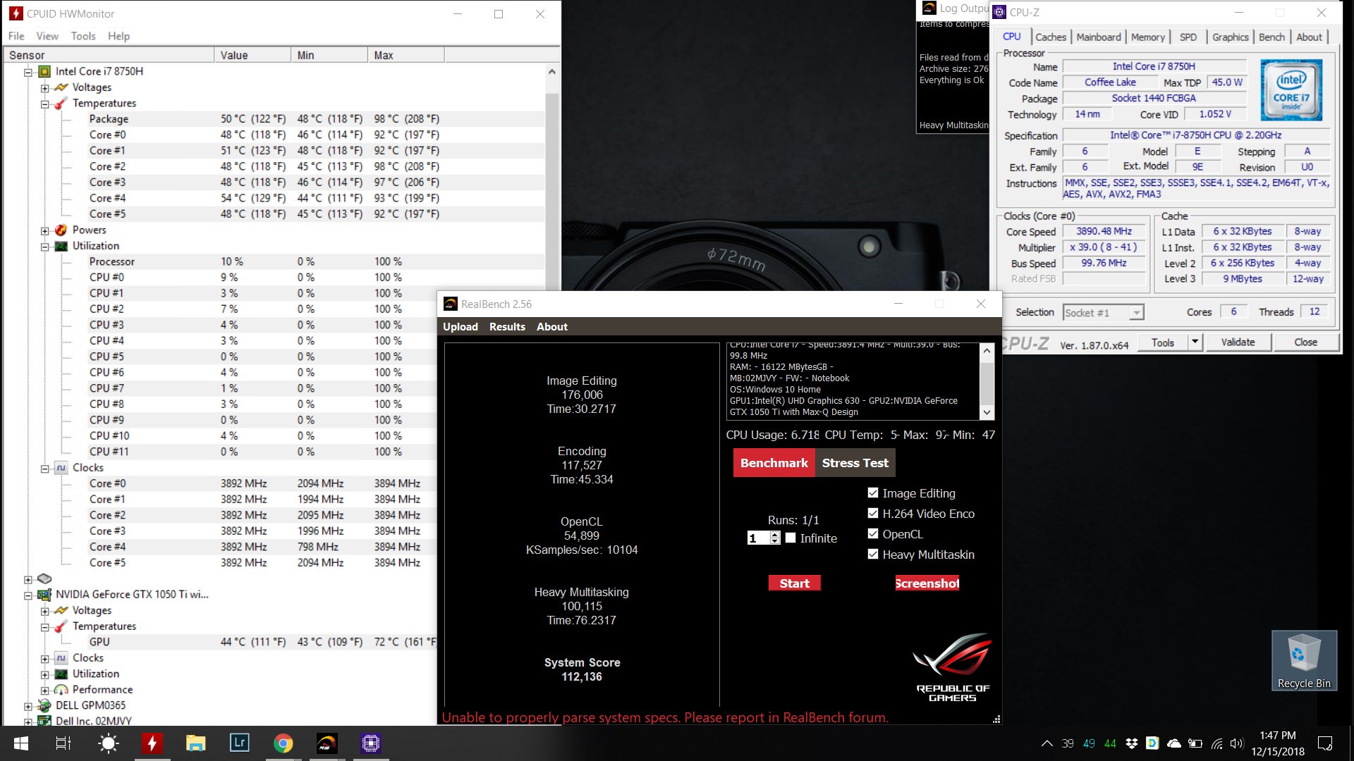
Task: Click the DELL GPM0365 battery icon
Action: pyautogui.click(x=44, y=705)
